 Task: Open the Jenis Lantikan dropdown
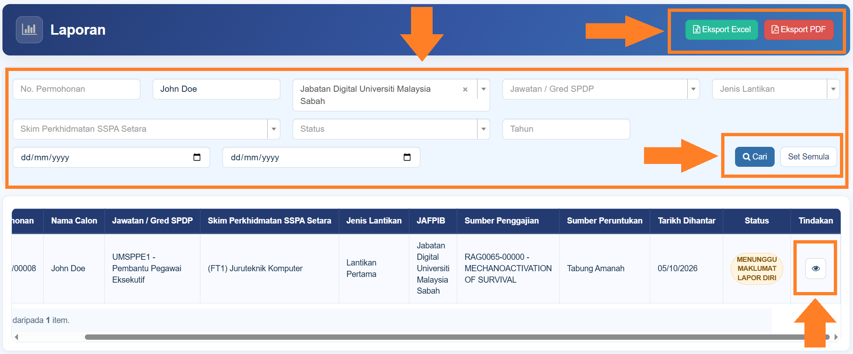(775, 89)
